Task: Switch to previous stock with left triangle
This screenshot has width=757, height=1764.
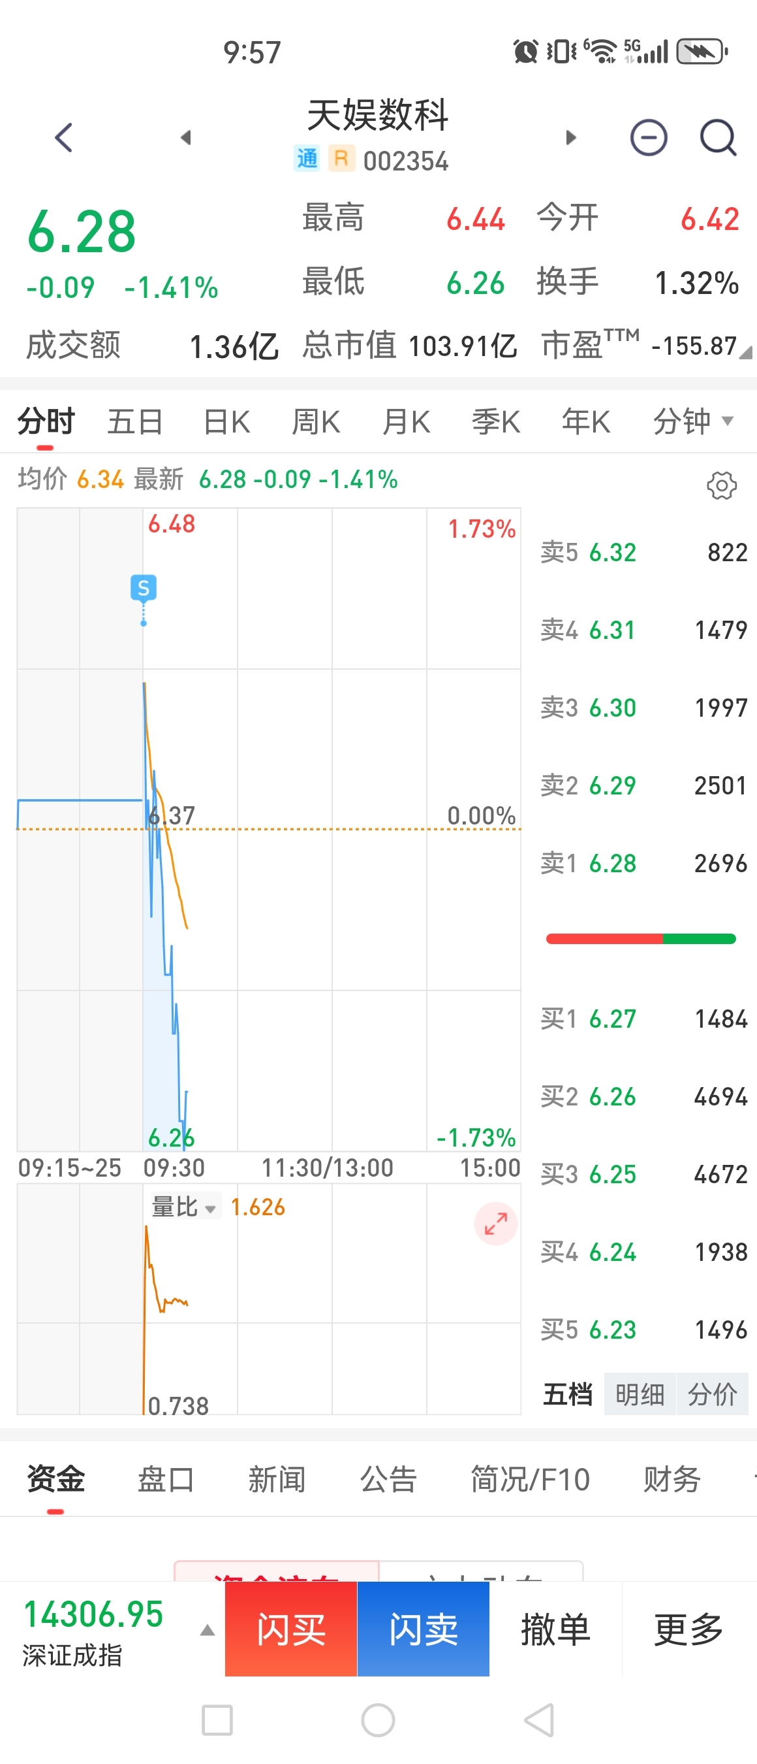Action: [185, 138]
